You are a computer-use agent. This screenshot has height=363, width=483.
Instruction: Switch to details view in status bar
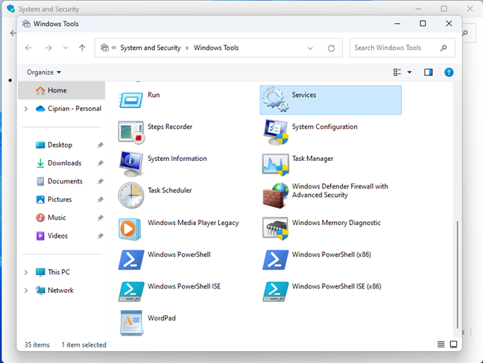[x=441, y=344]
